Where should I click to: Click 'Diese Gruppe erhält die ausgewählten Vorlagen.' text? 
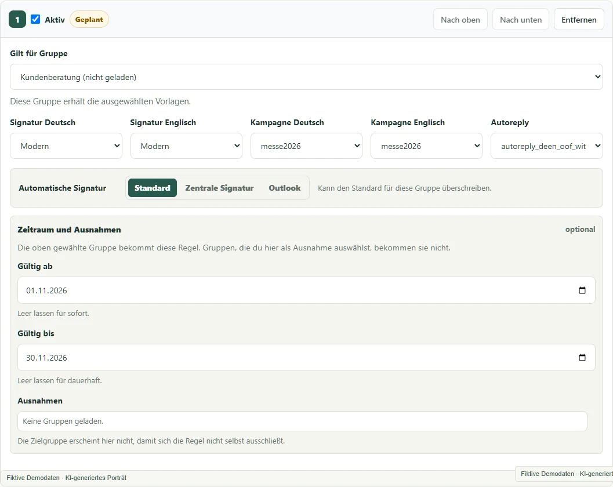[x=100, y=101]
